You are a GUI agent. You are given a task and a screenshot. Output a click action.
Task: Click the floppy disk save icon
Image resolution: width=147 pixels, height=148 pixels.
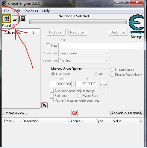tap(23, 19)
